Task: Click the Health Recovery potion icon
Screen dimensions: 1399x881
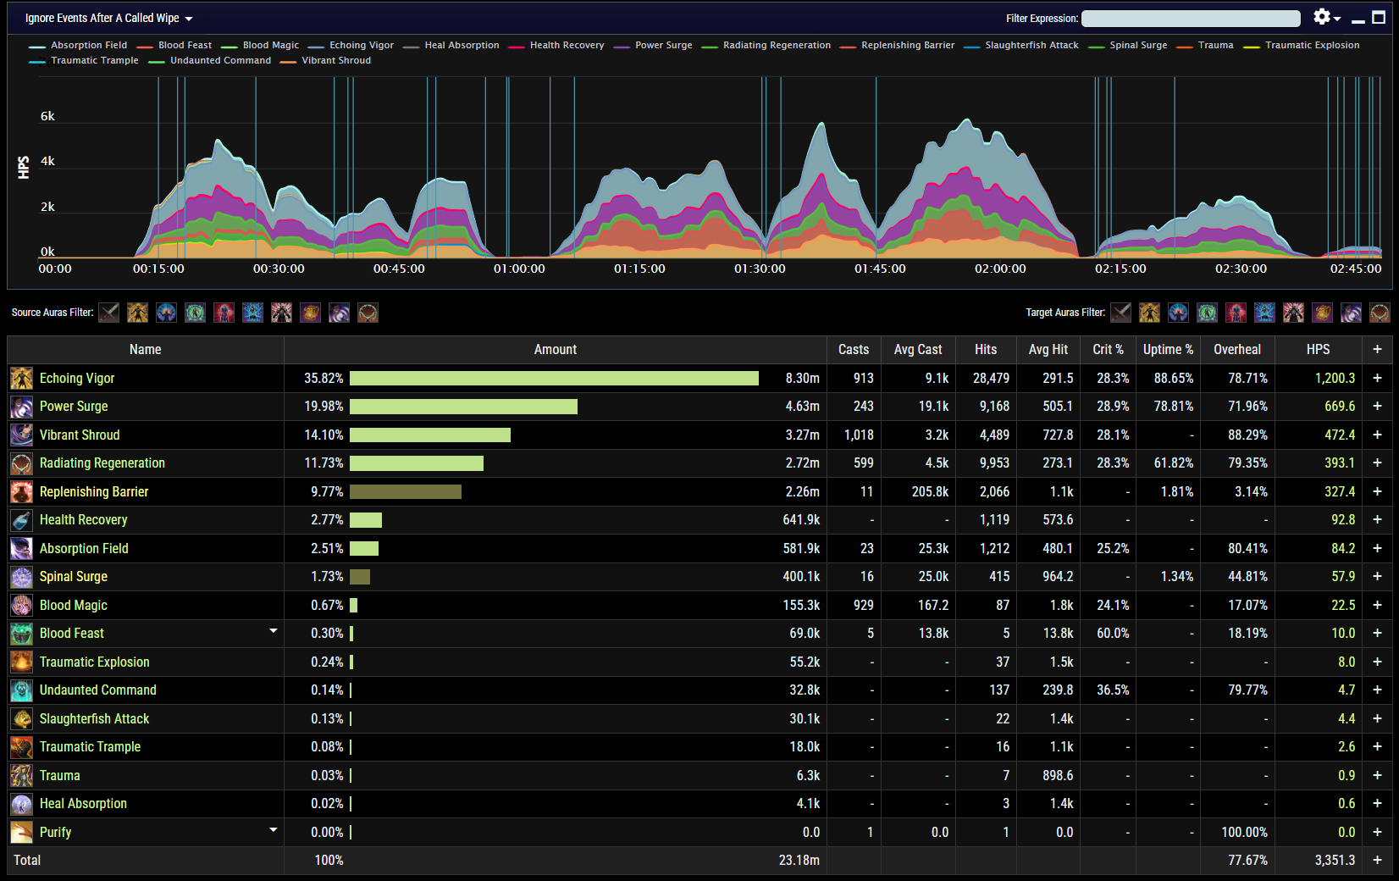Action: pos(21,520)
